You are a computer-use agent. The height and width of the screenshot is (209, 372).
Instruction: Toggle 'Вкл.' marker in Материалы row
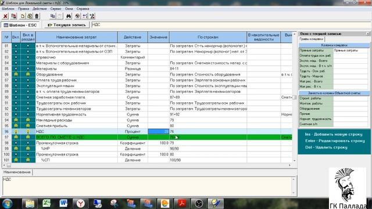coord(16,69)
